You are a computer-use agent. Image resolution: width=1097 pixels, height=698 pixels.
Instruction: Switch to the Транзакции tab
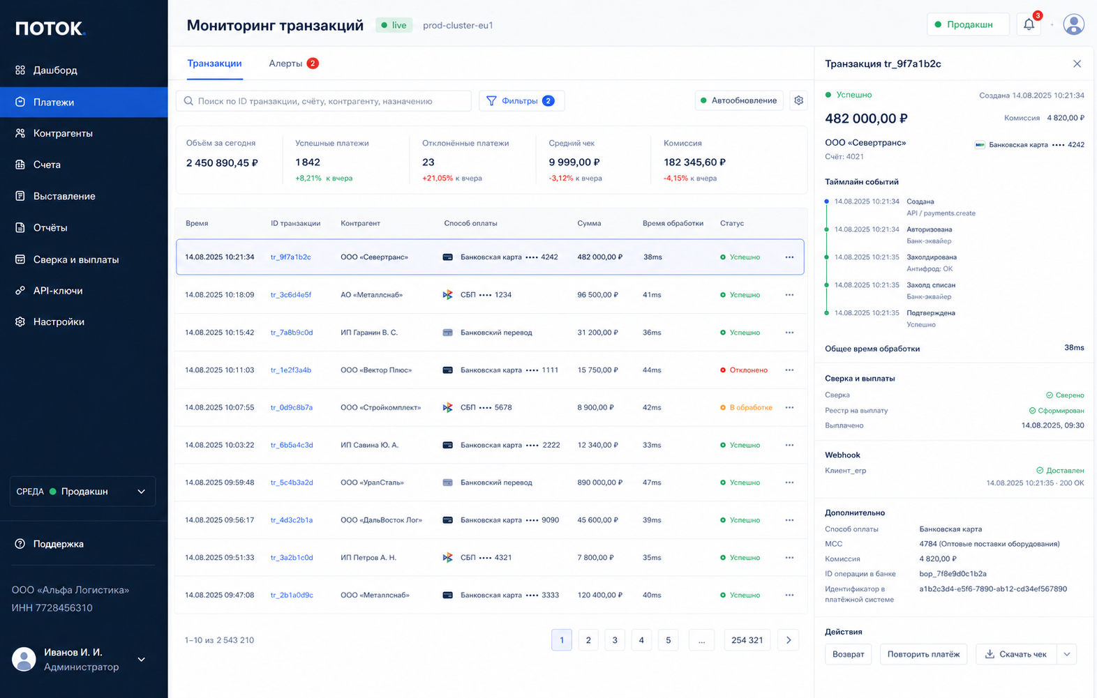(x=214, y=63)
